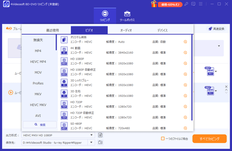Open settings gear for plain HD 720P preset

pyautogui.click(x=185, y=106)
